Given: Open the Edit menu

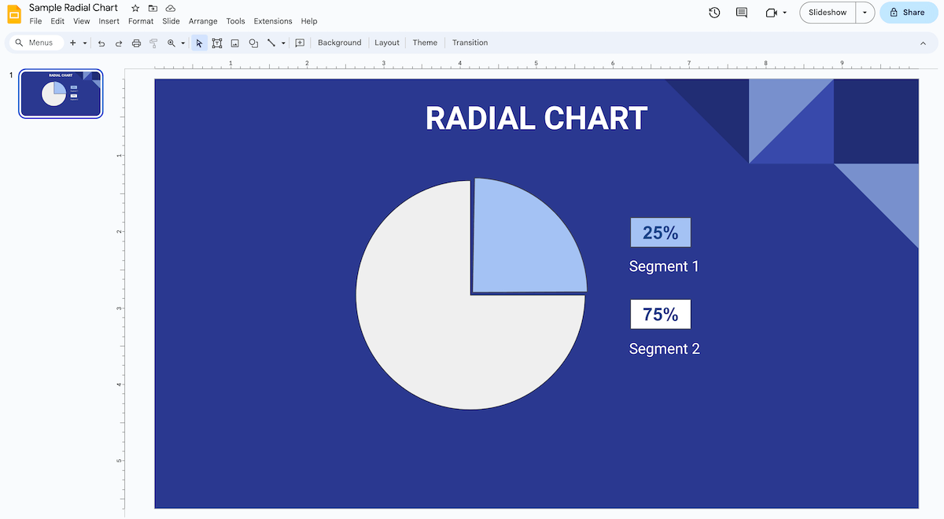Looking at the screenshot, I should pos(57,21).
